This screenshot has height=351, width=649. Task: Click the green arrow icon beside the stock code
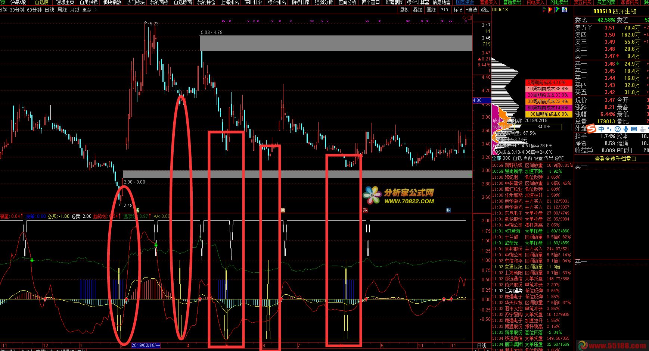558,10
